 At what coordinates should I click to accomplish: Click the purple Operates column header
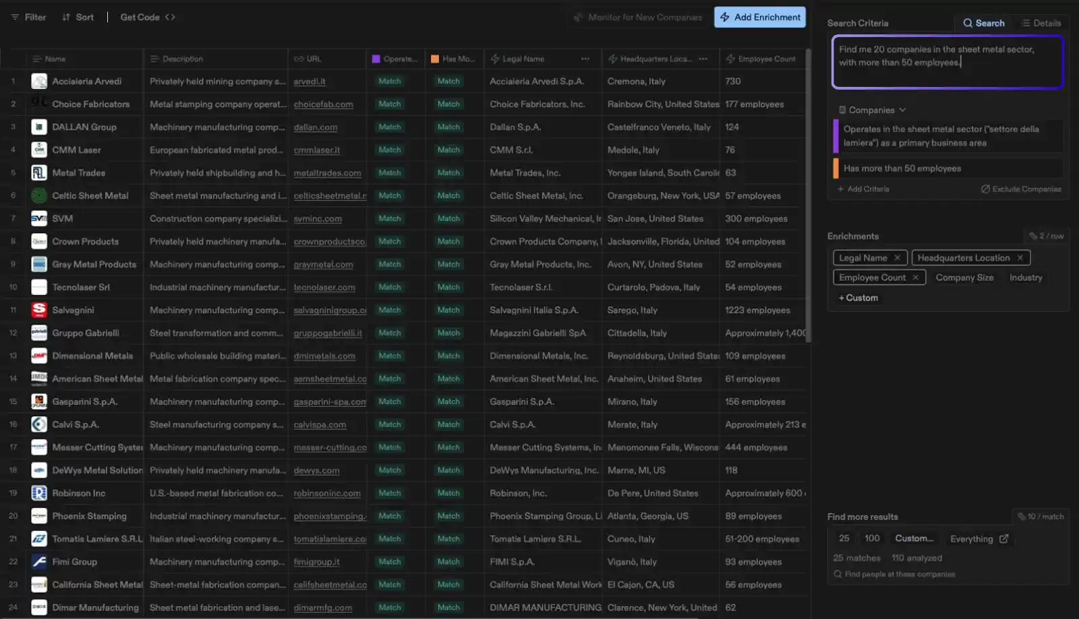pyautogui.click(x=396, y=59)
